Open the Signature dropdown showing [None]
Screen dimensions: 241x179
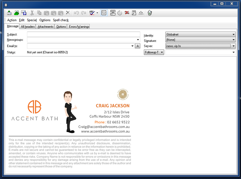click(x=200, y=40)
